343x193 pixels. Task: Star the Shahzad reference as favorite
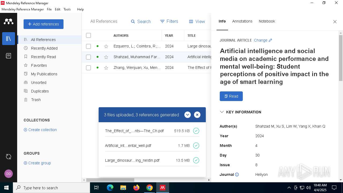[x=106, y=57]
